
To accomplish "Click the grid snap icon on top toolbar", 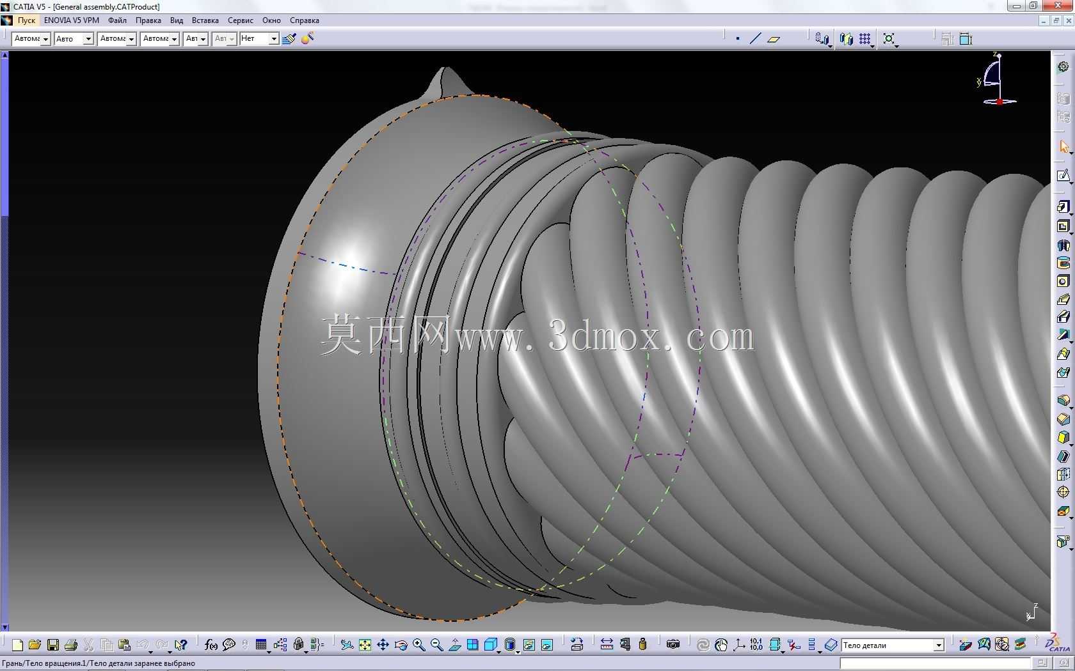I will coord(865,39).
